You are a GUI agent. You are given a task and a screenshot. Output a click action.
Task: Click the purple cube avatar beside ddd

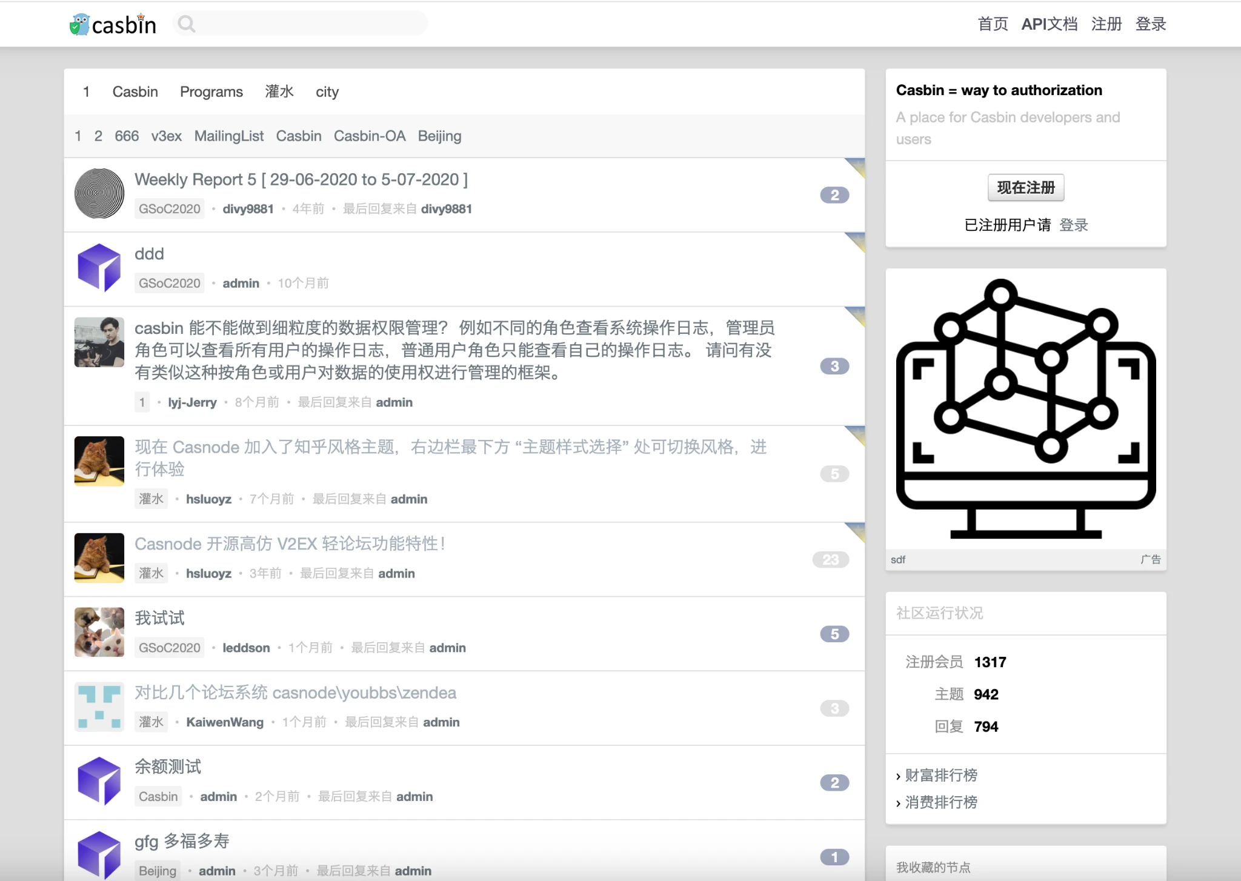click(x=99, y=268)
